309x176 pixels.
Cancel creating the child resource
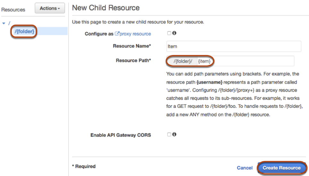245,168
